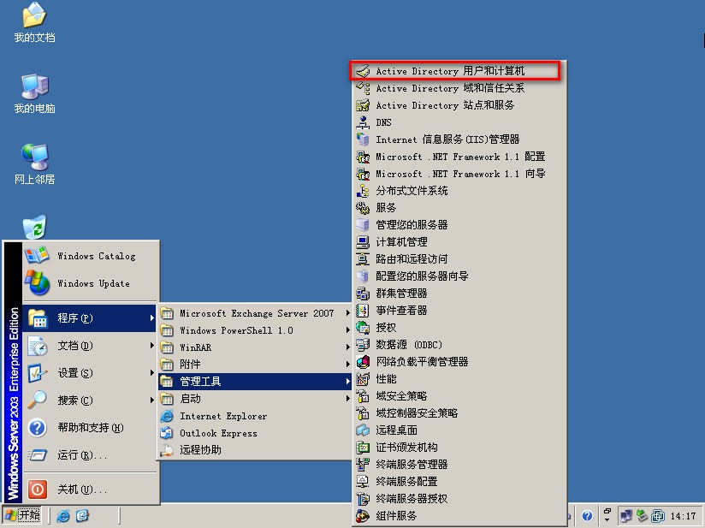This screenshot has height=528, width=705.
Task: Click the Microsoft .NET Framework 1.1 向导 icon
Action: tap(363, 174)
